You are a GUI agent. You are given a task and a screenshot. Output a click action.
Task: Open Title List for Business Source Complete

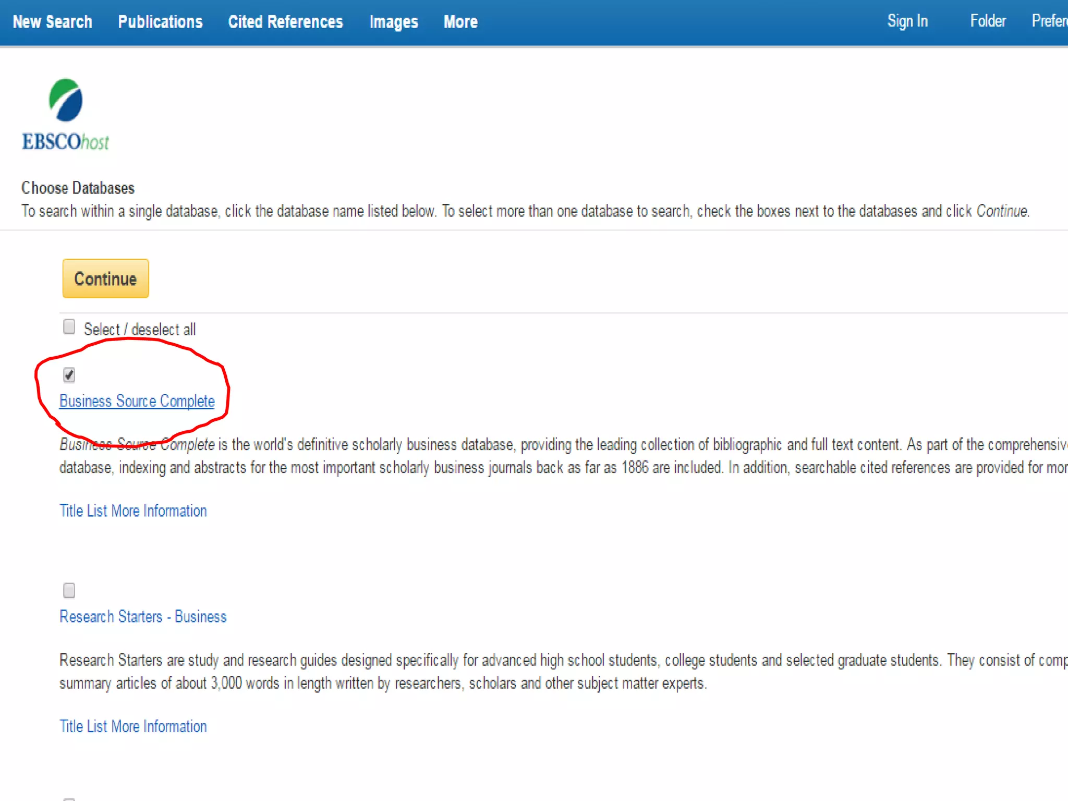pos(83,511)
